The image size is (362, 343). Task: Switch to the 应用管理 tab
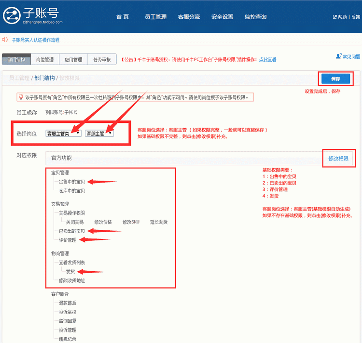pos(73,59)
